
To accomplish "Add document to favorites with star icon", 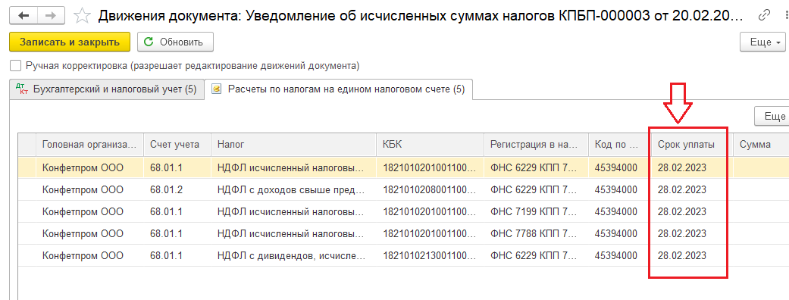I will click(x=82, y=16).
